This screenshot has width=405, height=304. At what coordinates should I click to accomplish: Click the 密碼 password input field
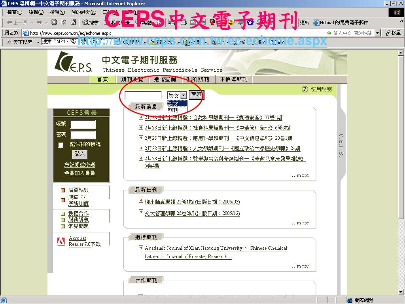(x=83, y=135)
